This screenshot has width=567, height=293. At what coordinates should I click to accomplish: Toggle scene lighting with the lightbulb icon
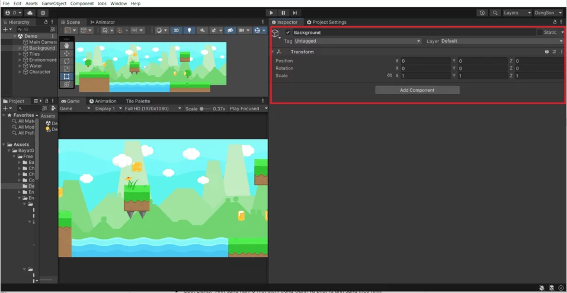(x=189, y=30)
